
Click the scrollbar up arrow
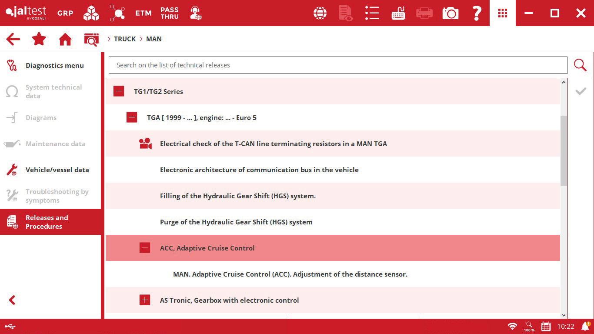tap(564, 82)
